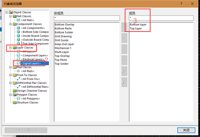The height and width of the screenshot is (137, 200).
Task: Select the All Components class icon
Action: coord(18,28)
